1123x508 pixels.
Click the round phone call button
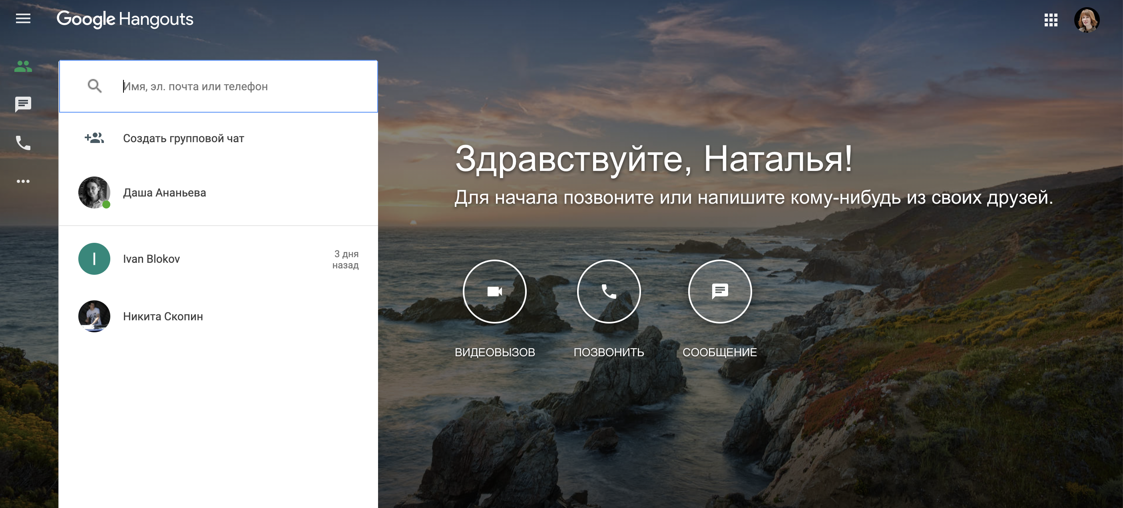pos(609,291)
